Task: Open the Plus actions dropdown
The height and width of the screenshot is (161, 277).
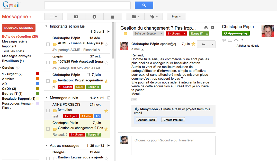Action: pyautogui.click(x=176, y=16)
